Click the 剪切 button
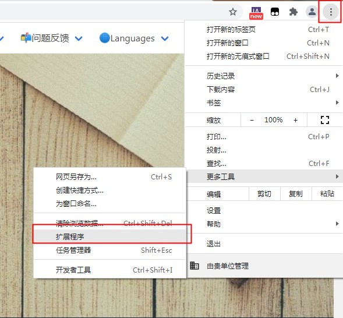 264,194
